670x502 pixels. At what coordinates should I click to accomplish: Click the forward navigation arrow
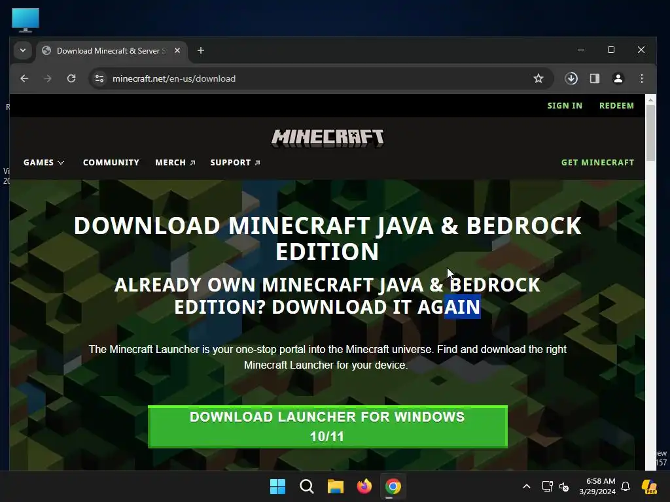pyautogui.click(x=47, y=78)
